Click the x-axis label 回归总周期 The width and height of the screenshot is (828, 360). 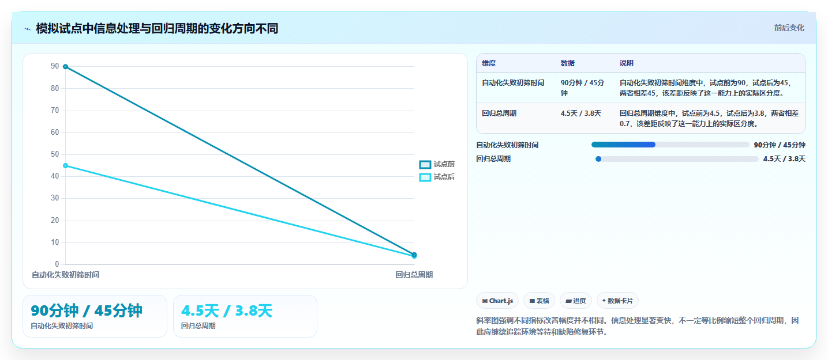(x=414, y=275)
